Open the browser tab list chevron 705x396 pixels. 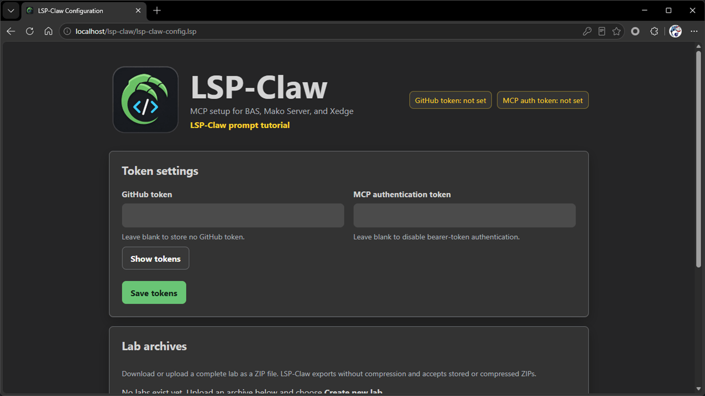point(11,11)
